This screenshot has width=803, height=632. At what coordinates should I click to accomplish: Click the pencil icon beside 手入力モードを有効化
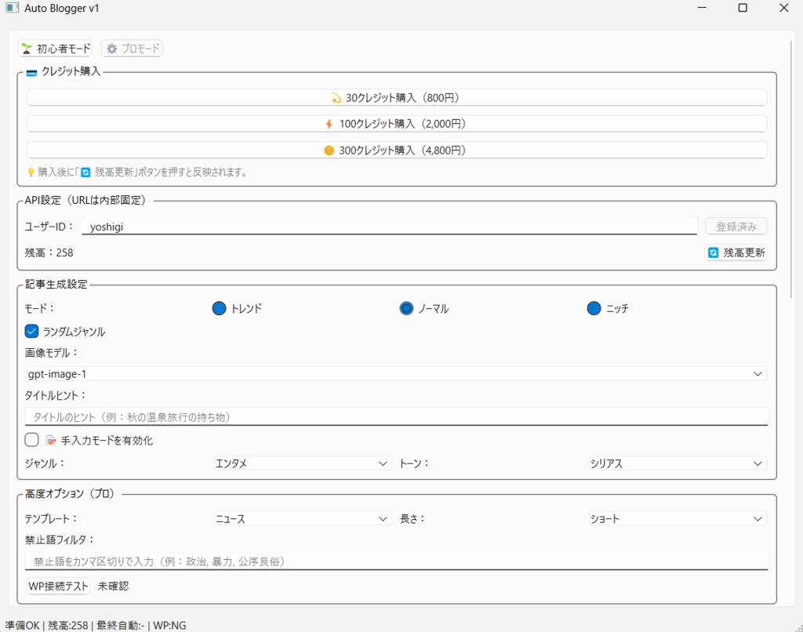pos(49,440)
